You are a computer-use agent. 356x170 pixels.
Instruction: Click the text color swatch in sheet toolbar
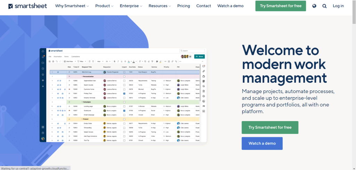pyautogui.click(x=134, y=62)
